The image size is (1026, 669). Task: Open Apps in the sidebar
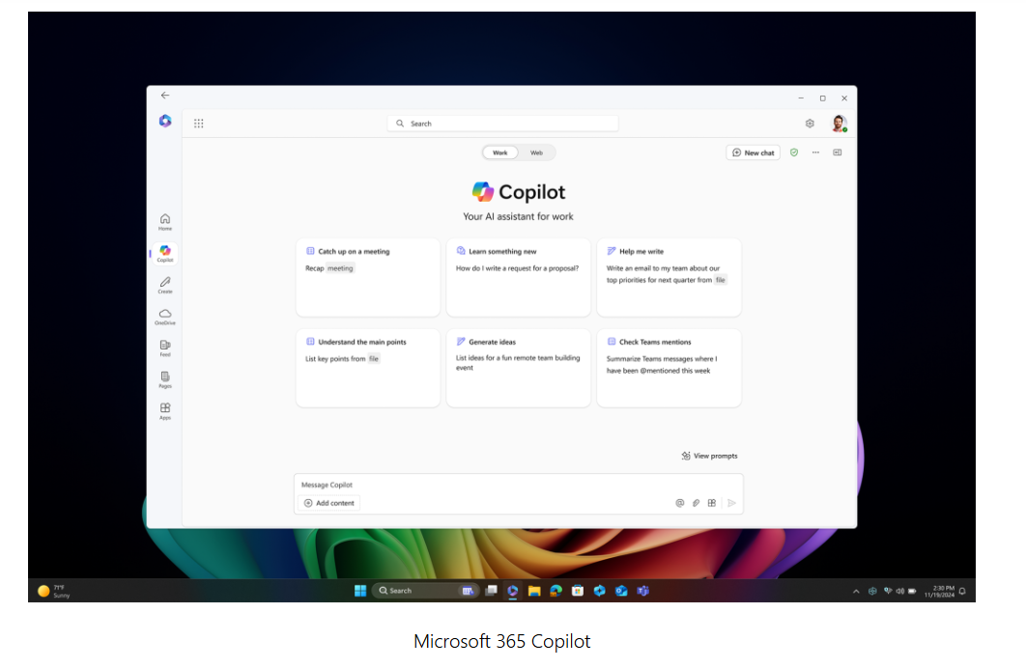[165, 411]
